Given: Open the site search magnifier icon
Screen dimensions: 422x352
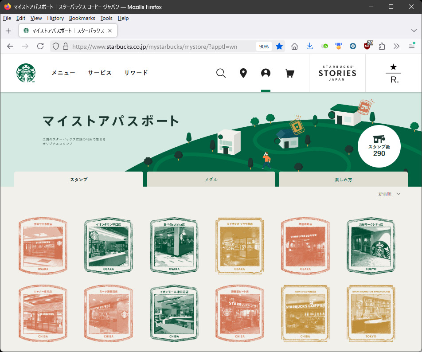Looking at the screenshot, I should click(x=221, y=73).
